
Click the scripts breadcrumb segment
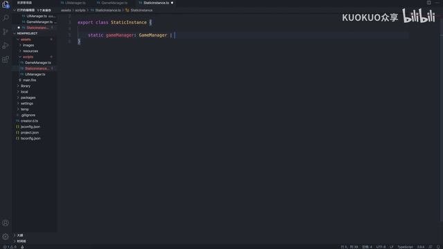pyautogui.click(x=80, y=10)
